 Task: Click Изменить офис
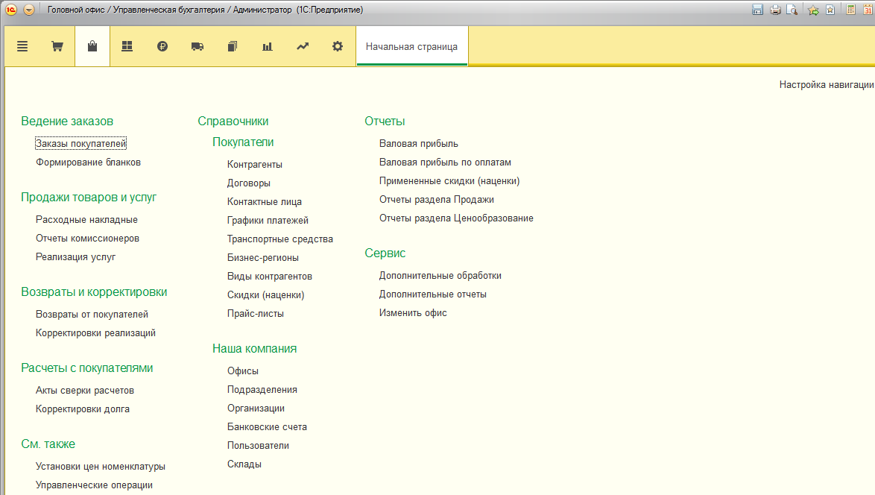tap(413, 313)
